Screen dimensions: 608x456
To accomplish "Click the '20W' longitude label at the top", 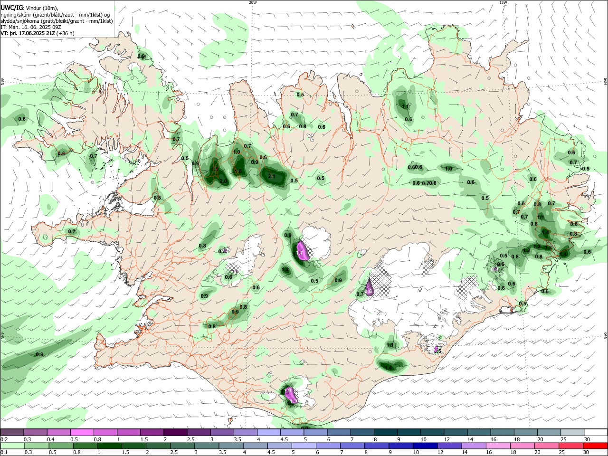I will (x=253, y=2).
